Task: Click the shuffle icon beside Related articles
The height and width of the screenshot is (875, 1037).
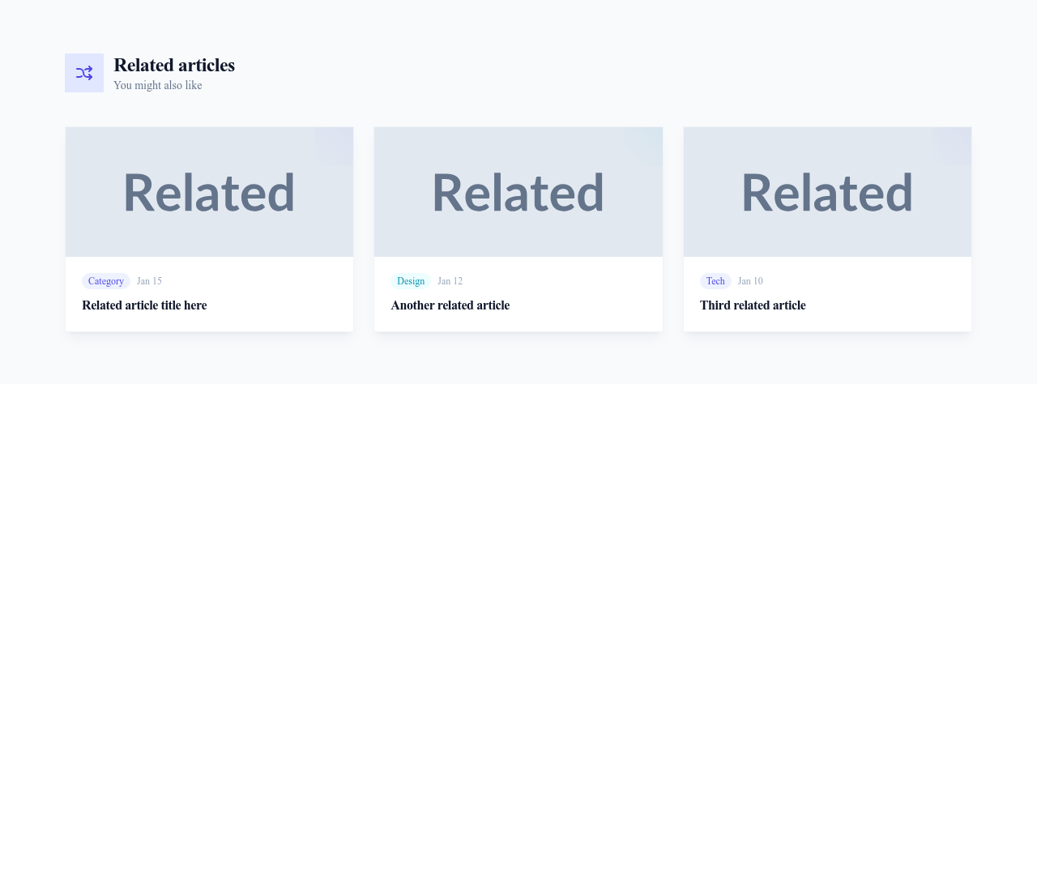Action: click(x=84, y=73)
